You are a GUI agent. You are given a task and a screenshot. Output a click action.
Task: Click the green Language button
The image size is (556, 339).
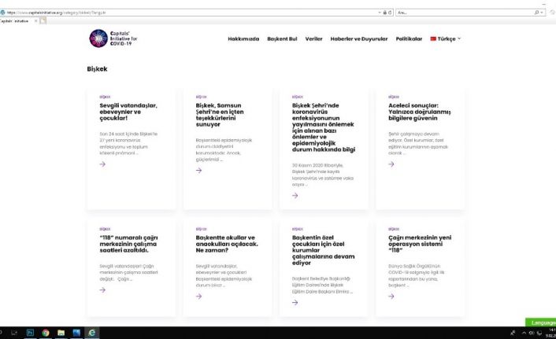pos(540,322)
